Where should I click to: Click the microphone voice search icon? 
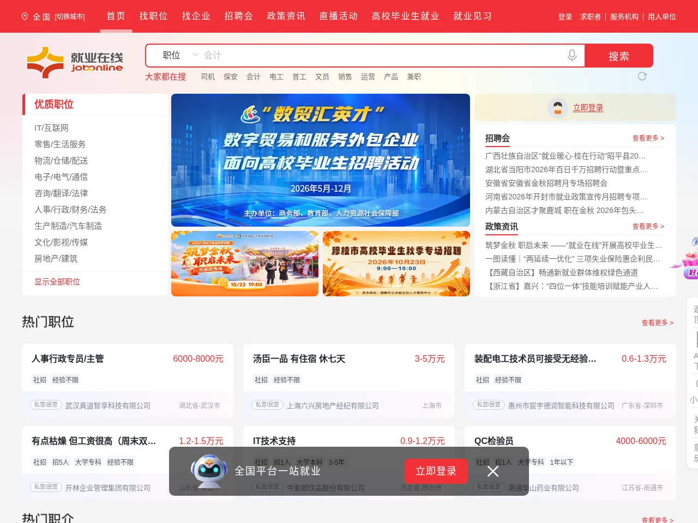(x=572, y=56)
